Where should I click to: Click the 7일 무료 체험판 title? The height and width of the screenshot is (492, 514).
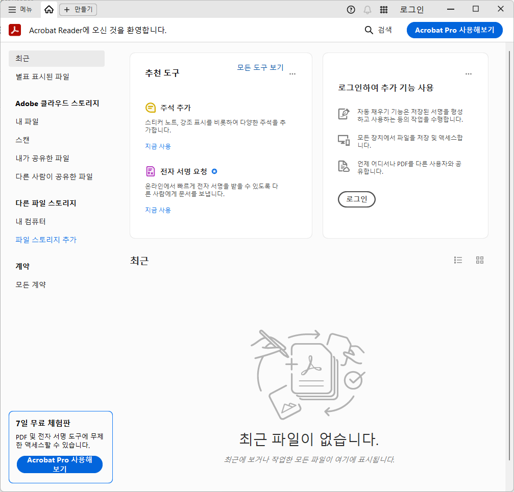43,423
